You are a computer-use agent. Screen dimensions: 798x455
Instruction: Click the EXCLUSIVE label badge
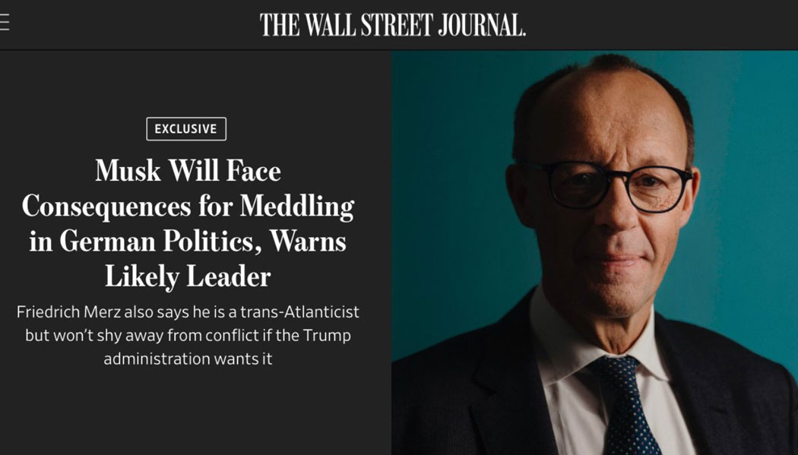click(x=186, y=128)
